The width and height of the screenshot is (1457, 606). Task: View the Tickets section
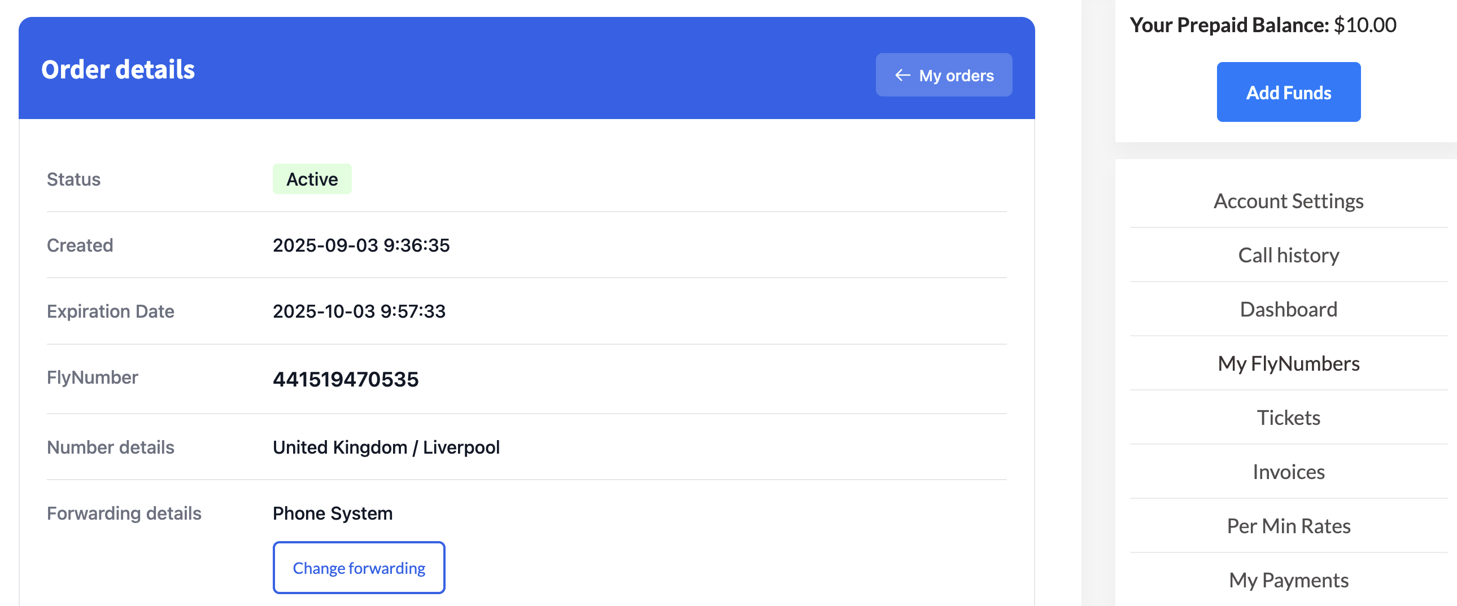[1288, 418]
